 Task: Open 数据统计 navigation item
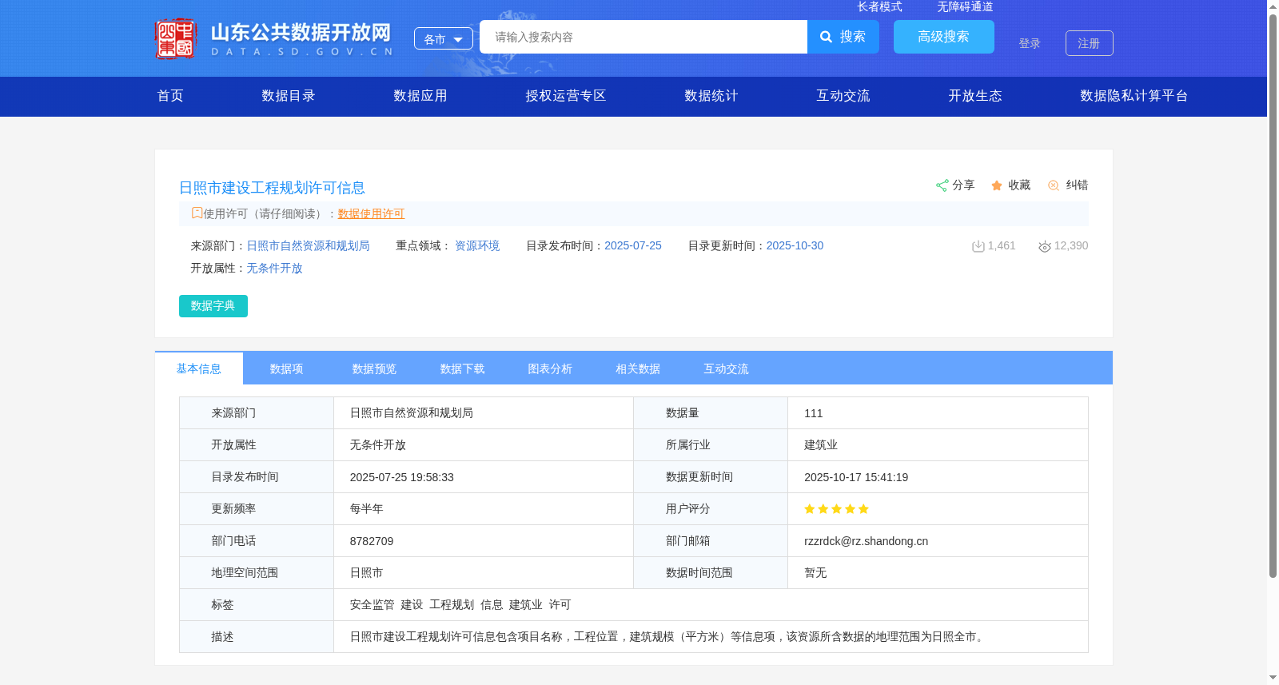pyautogui.click(x=711, y=96)
